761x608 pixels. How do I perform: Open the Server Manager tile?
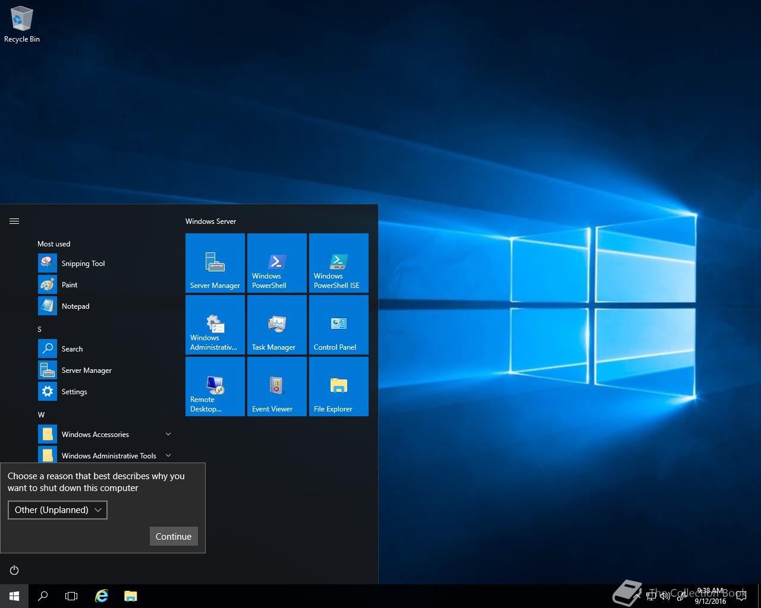pos(215,263)
